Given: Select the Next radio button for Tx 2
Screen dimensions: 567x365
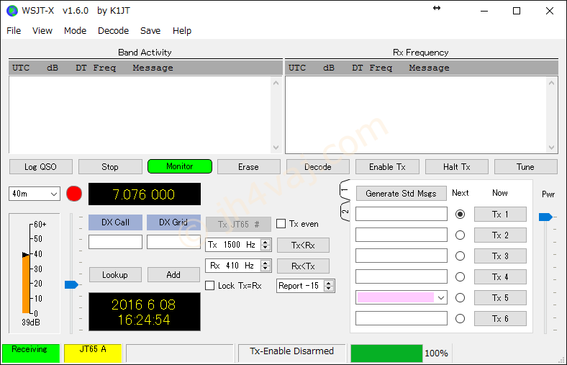Looking at the screenshot, I should [x=460, y=235].
